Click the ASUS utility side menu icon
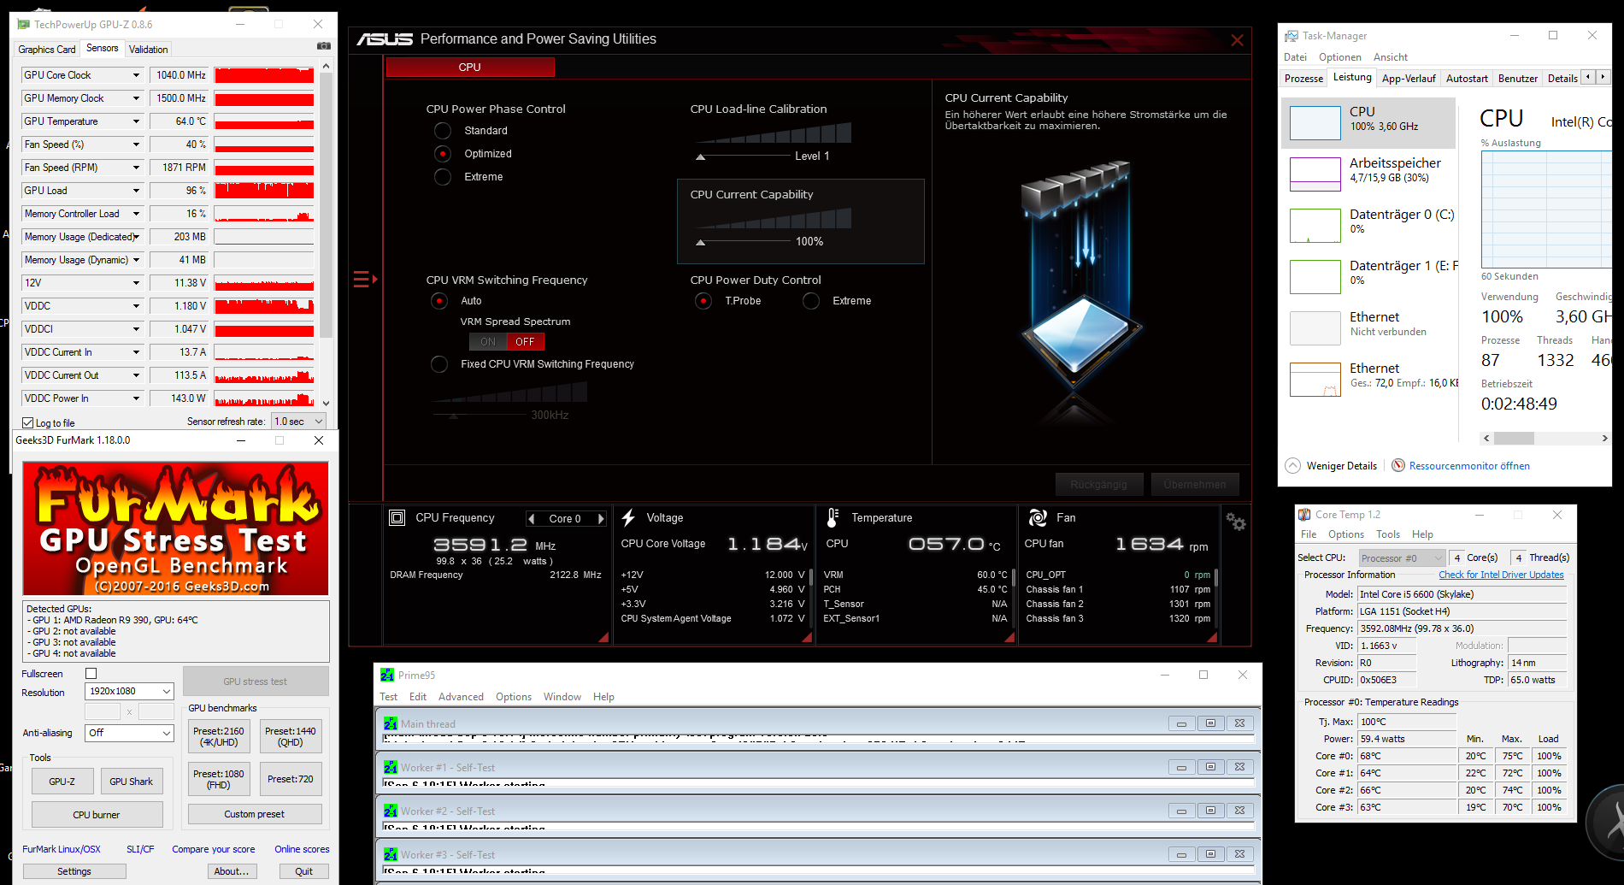The width and height of the screenshot is (1624, 885). (365, 279)
